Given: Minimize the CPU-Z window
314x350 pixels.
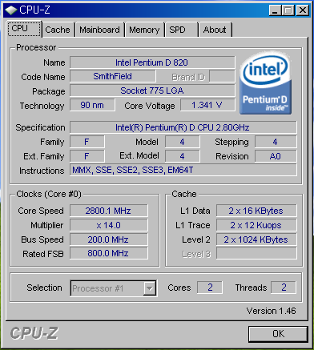Looking at the screenshot, I should 276,10.
